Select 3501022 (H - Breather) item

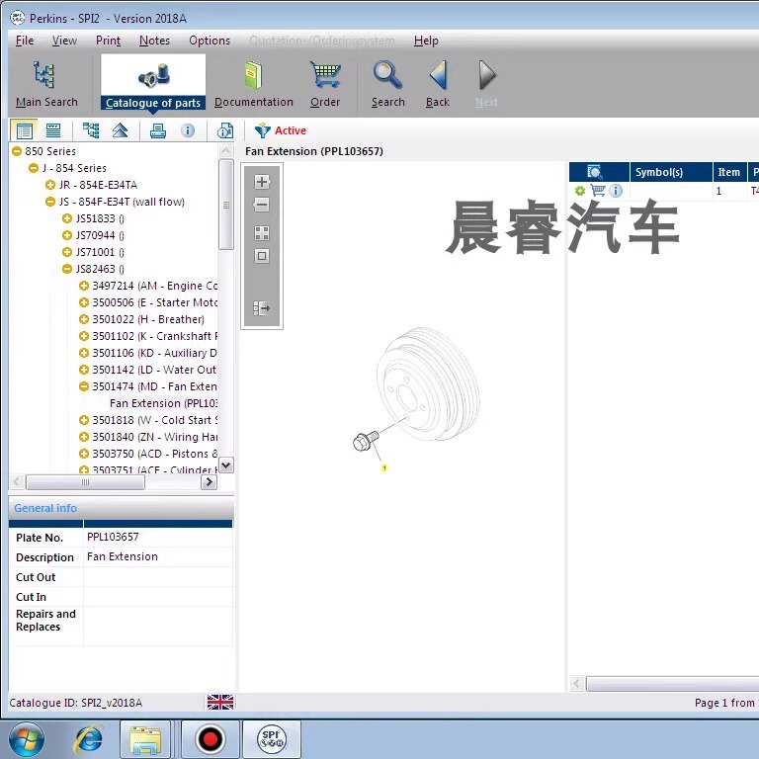[x=148, y=319]
